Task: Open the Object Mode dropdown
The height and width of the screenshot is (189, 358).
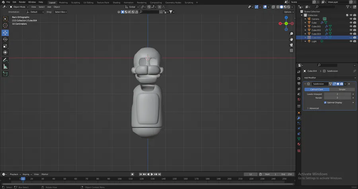Action: coord(19,7)
